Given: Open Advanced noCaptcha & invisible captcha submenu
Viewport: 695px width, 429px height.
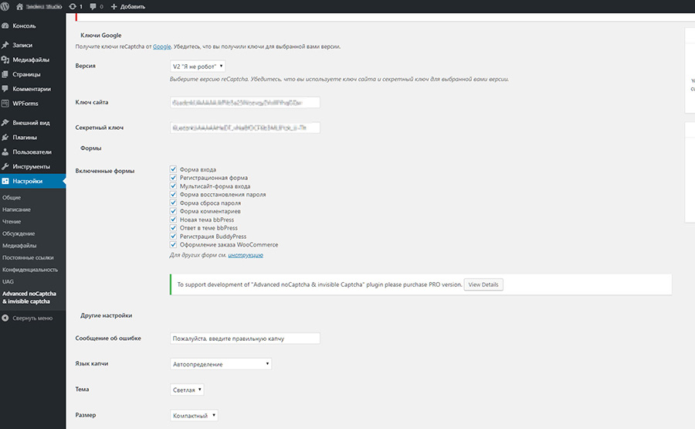Looking at the screenshot, I should click(x=29, y=298).
